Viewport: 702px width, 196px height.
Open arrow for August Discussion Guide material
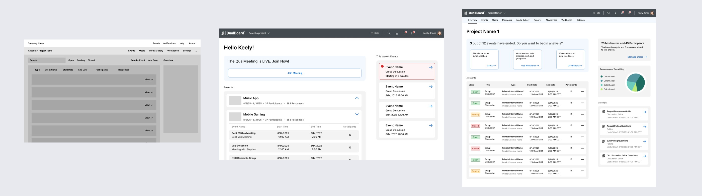(645, 112)
